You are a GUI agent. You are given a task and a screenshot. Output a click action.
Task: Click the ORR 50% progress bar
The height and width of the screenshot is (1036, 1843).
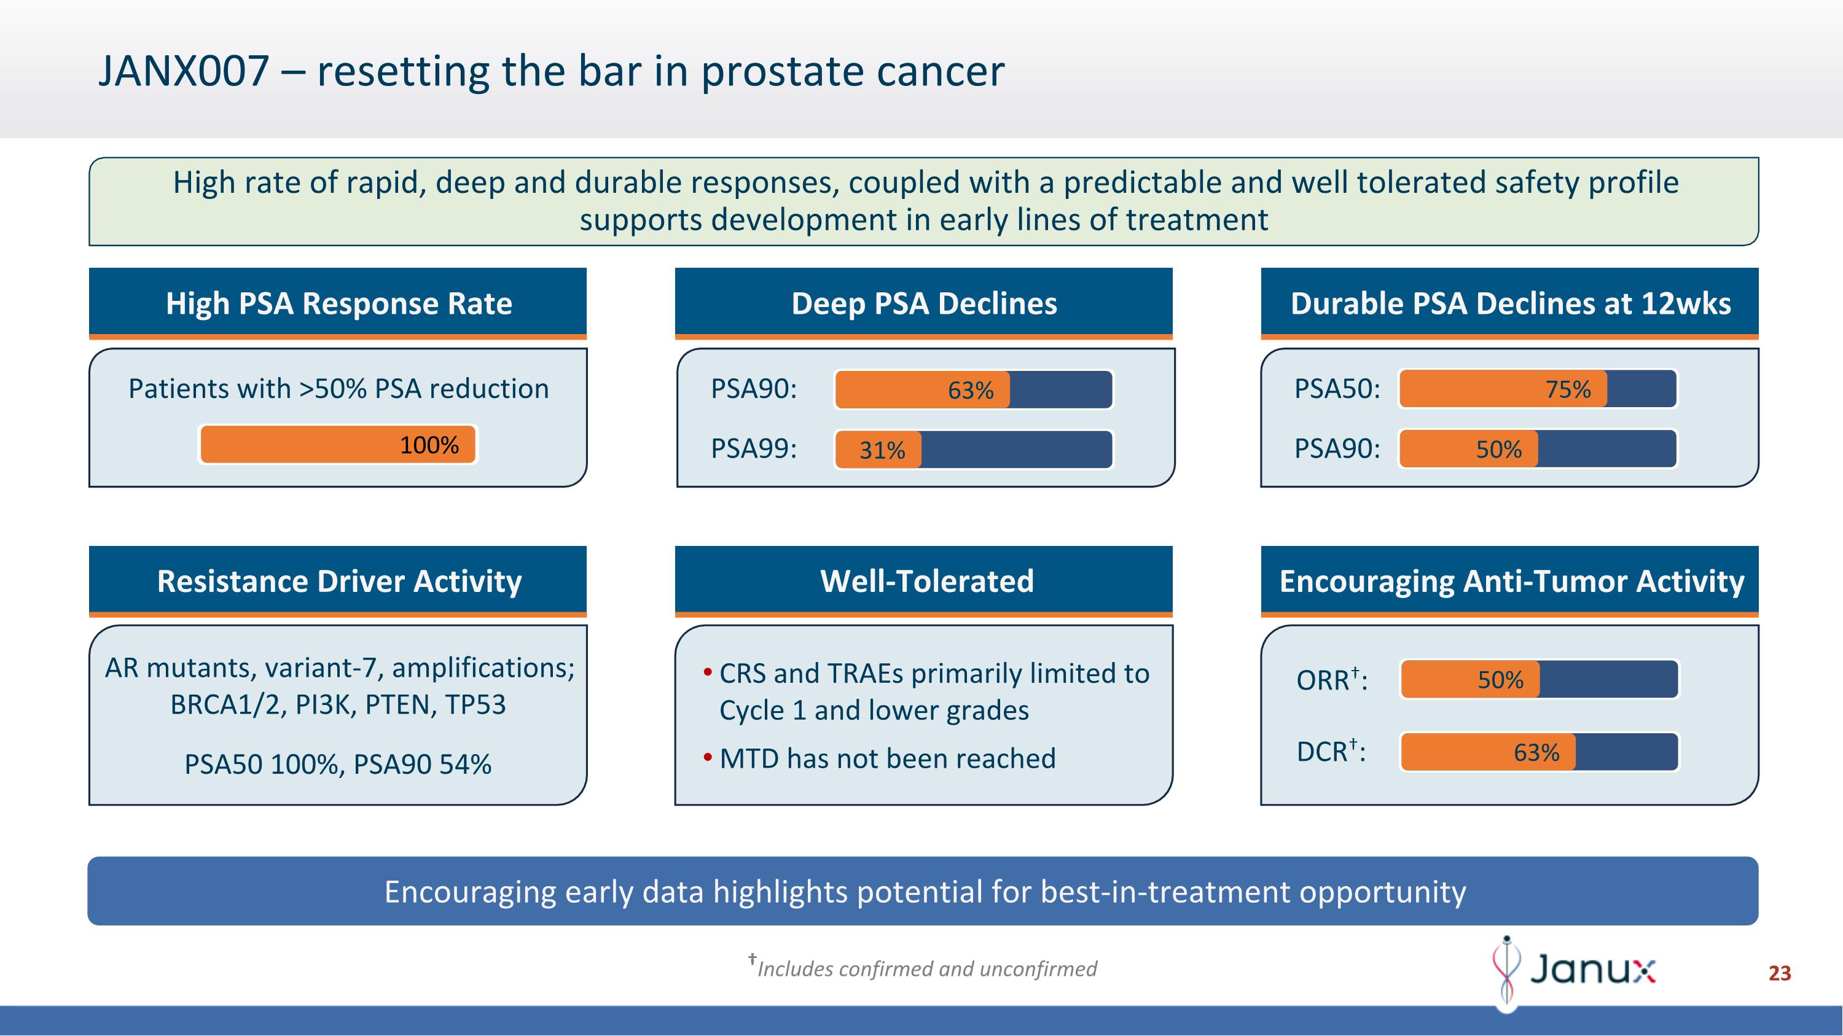tap(1539, 679)
